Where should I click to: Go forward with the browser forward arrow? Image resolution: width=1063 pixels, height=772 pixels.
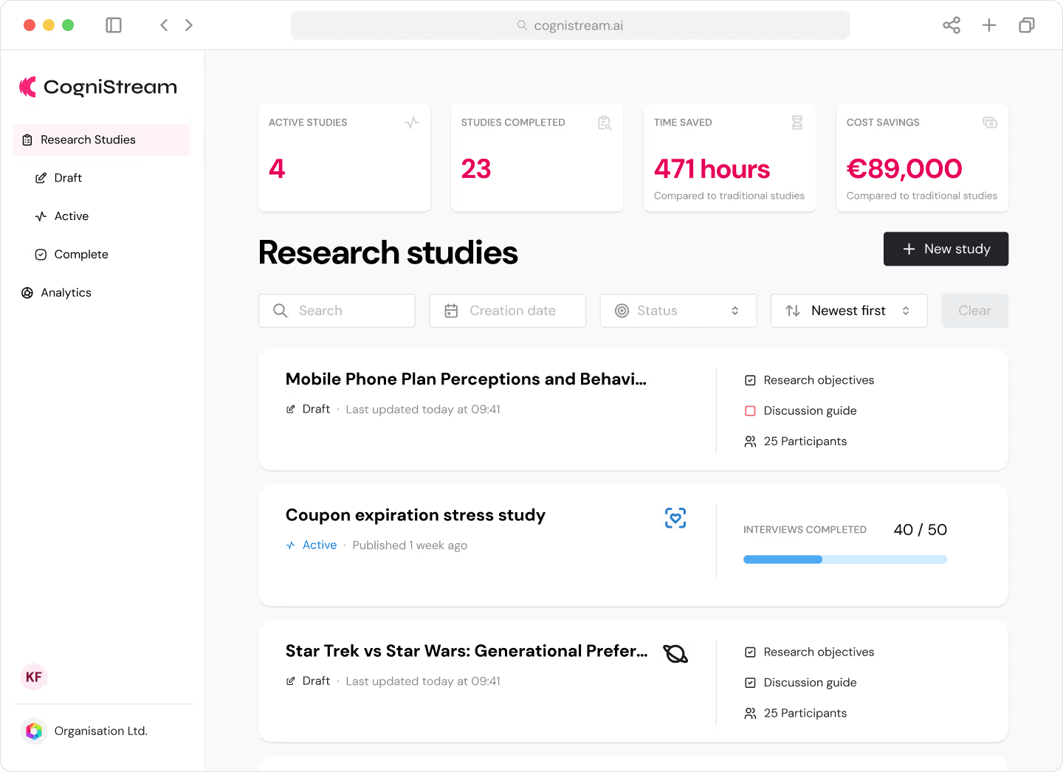[x=189, y=25]
